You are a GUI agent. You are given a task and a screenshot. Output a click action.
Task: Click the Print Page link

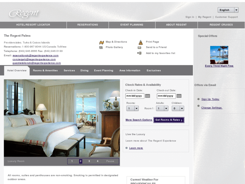152,42
